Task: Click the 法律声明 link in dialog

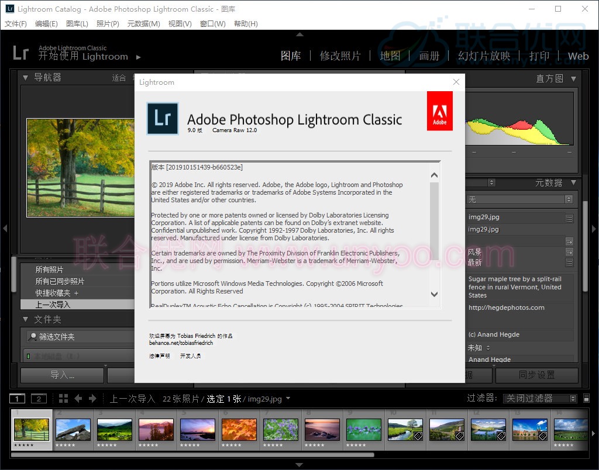Action: coord(160,355)
